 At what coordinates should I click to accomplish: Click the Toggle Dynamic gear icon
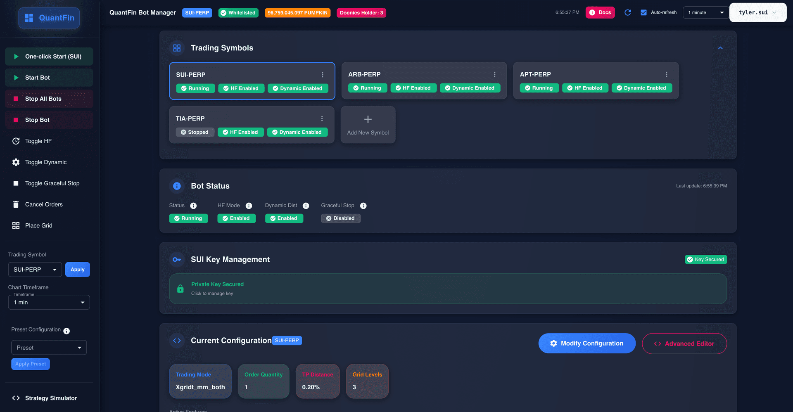(16, 162)
